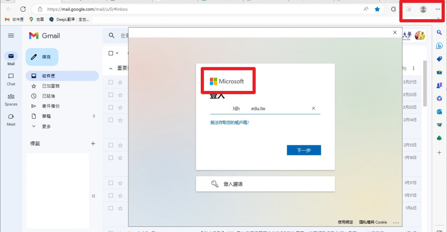The image size is (447, 232).
Task: Click 撰寫 to compose a new email
Action: click(x=42, y=57)
